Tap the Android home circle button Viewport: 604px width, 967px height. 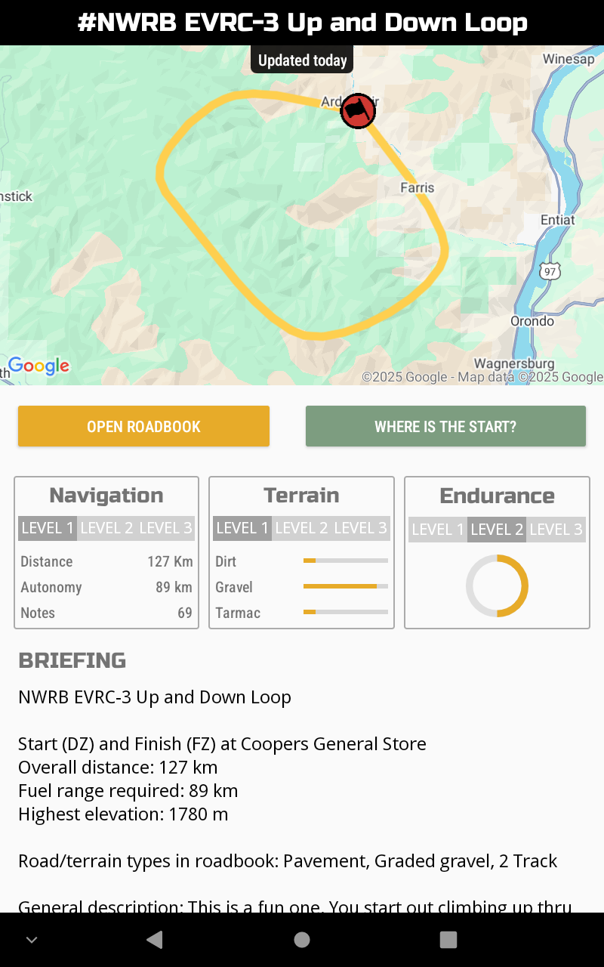tap(301, 939)
